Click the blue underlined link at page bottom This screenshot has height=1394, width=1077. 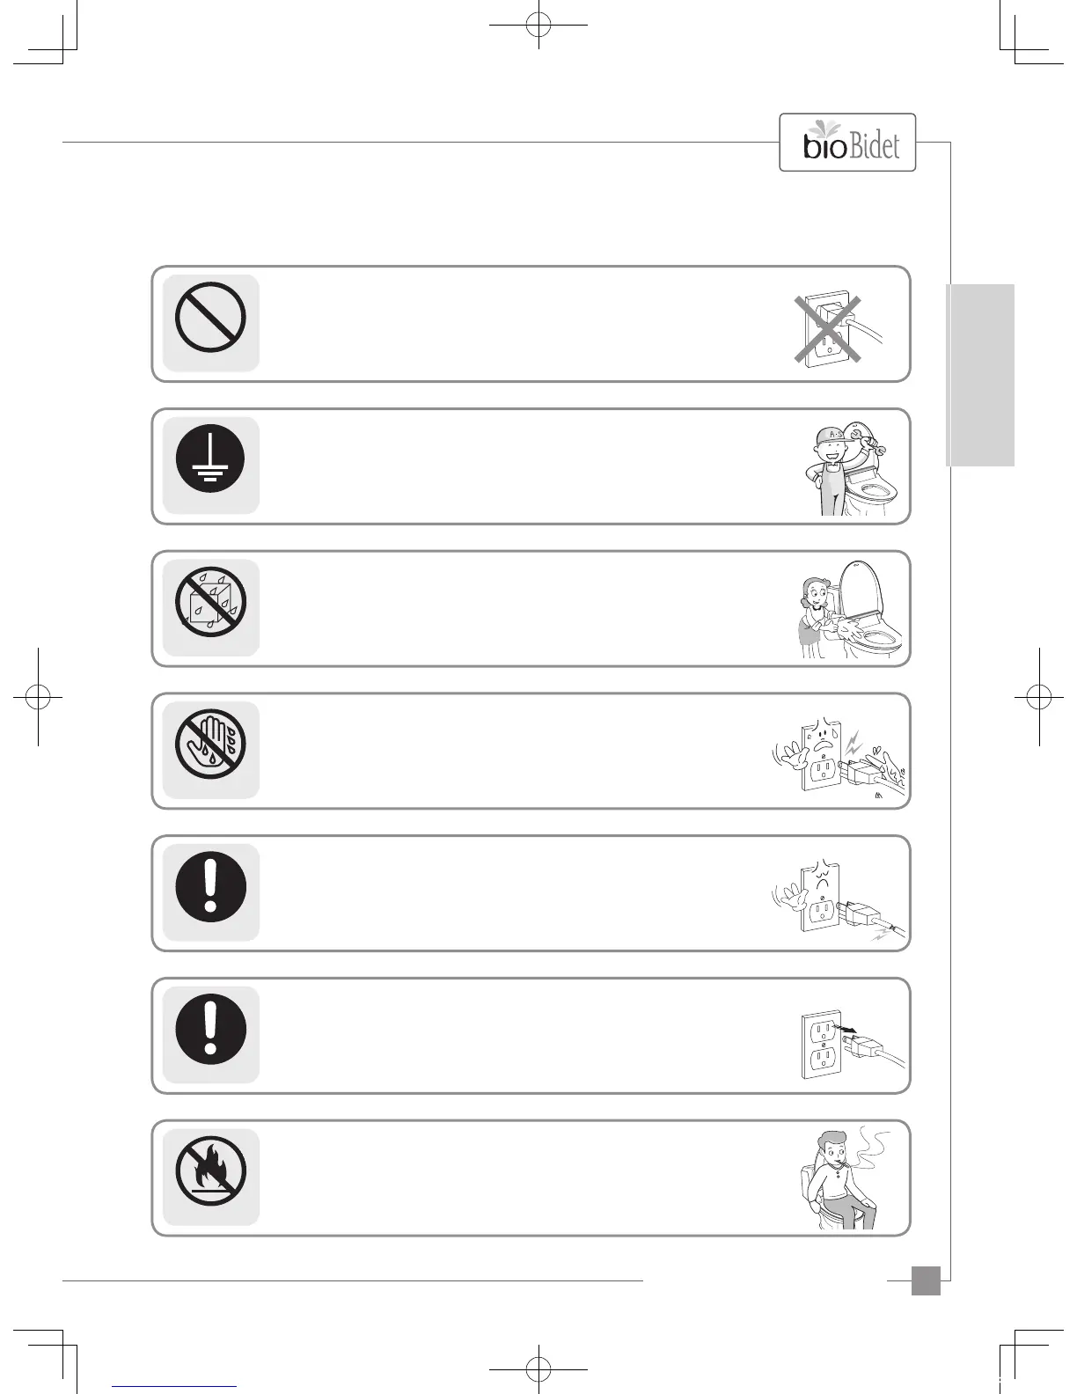click(175, 1386)
